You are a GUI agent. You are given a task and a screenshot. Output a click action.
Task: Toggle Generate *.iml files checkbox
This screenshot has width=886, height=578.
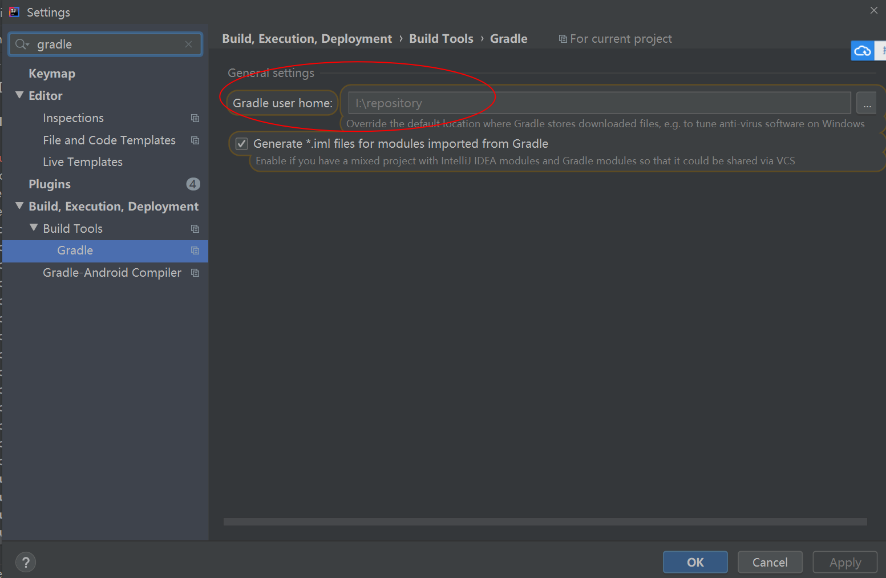coord(242,144)
